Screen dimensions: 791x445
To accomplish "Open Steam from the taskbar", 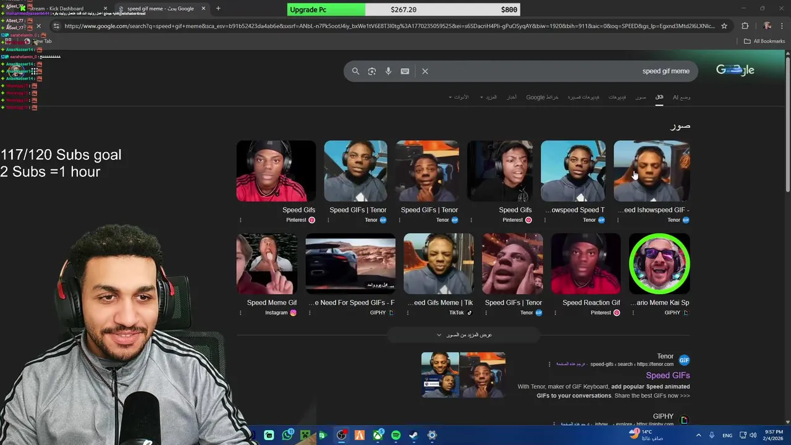I will click(413, 435).
